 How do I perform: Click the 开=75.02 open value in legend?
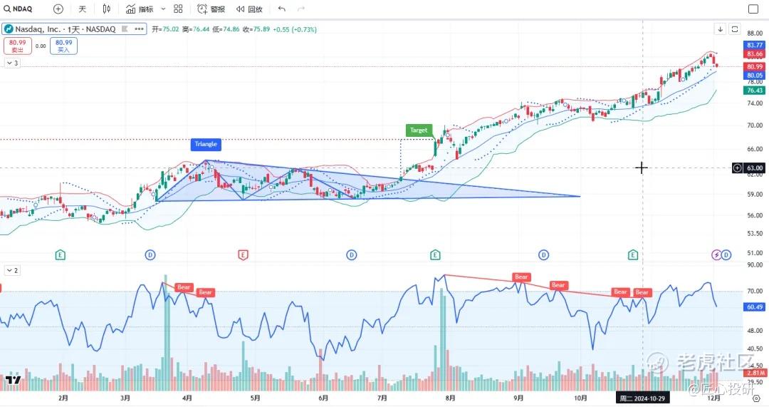click(x=165, y=29)
